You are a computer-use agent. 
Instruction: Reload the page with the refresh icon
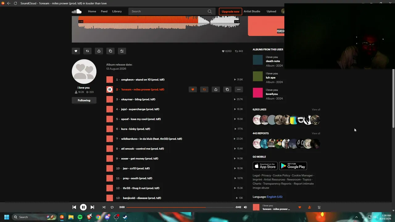click(15, 3)
